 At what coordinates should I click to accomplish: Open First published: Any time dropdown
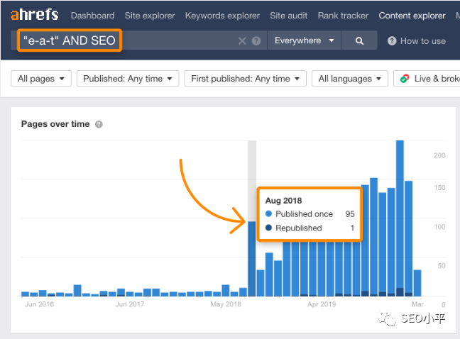[x=245, y=79]
